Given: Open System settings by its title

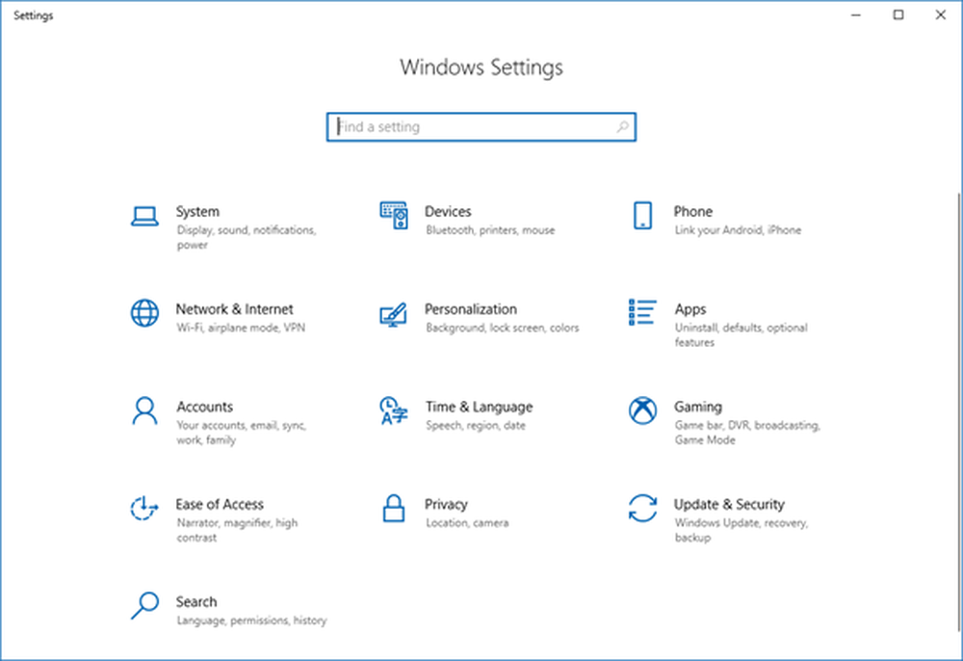Looking at the screenshot, I should [197, 211].
